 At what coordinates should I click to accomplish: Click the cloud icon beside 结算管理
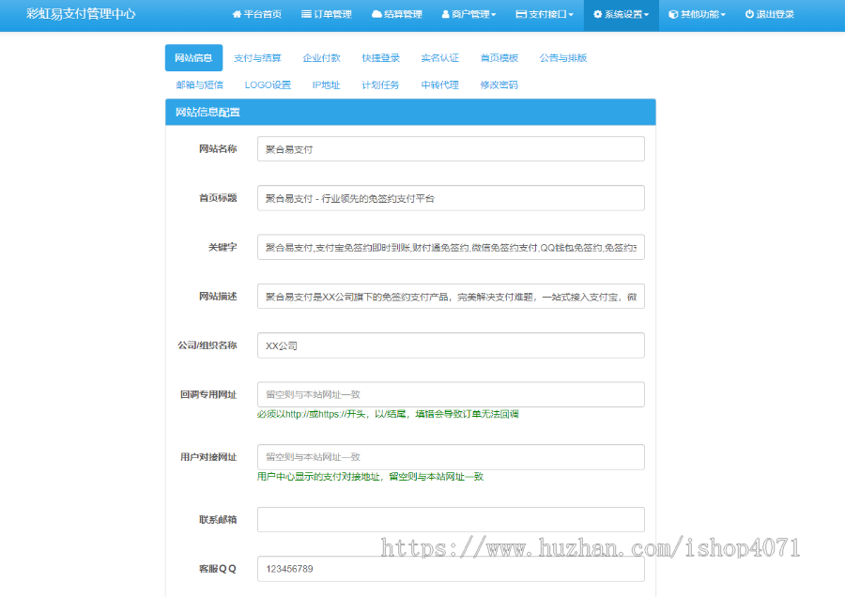[376, 15]
